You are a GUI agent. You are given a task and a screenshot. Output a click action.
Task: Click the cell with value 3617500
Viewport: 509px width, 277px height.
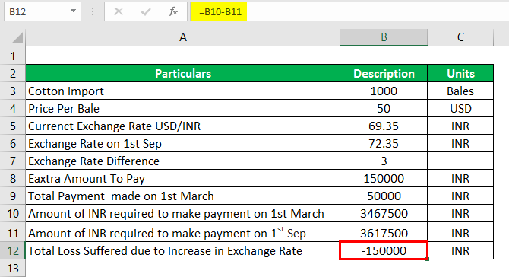384,232
